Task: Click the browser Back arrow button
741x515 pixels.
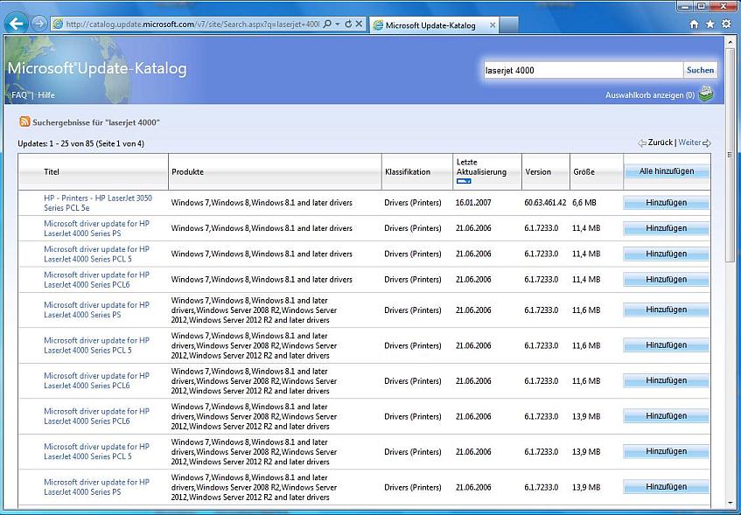Action: click(x=16, y=23)
